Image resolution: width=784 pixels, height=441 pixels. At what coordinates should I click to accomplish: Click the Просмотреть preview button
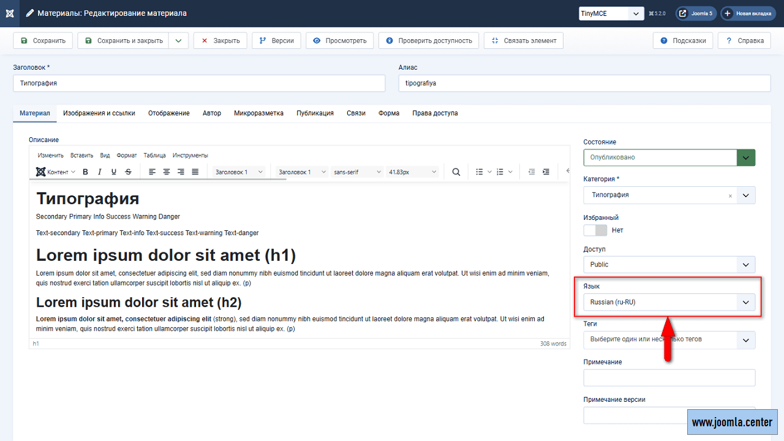[340, 40]
